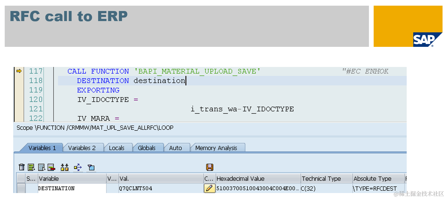Image resolution: width=446 pixels, height=199 pixels.
Task: Click the word destination on line 118
Action: point(159,81)
